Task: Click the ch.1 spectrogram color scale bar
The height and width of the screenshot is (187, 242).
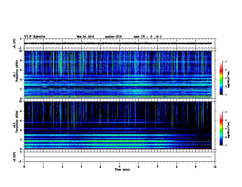Action: coord(221,78)
